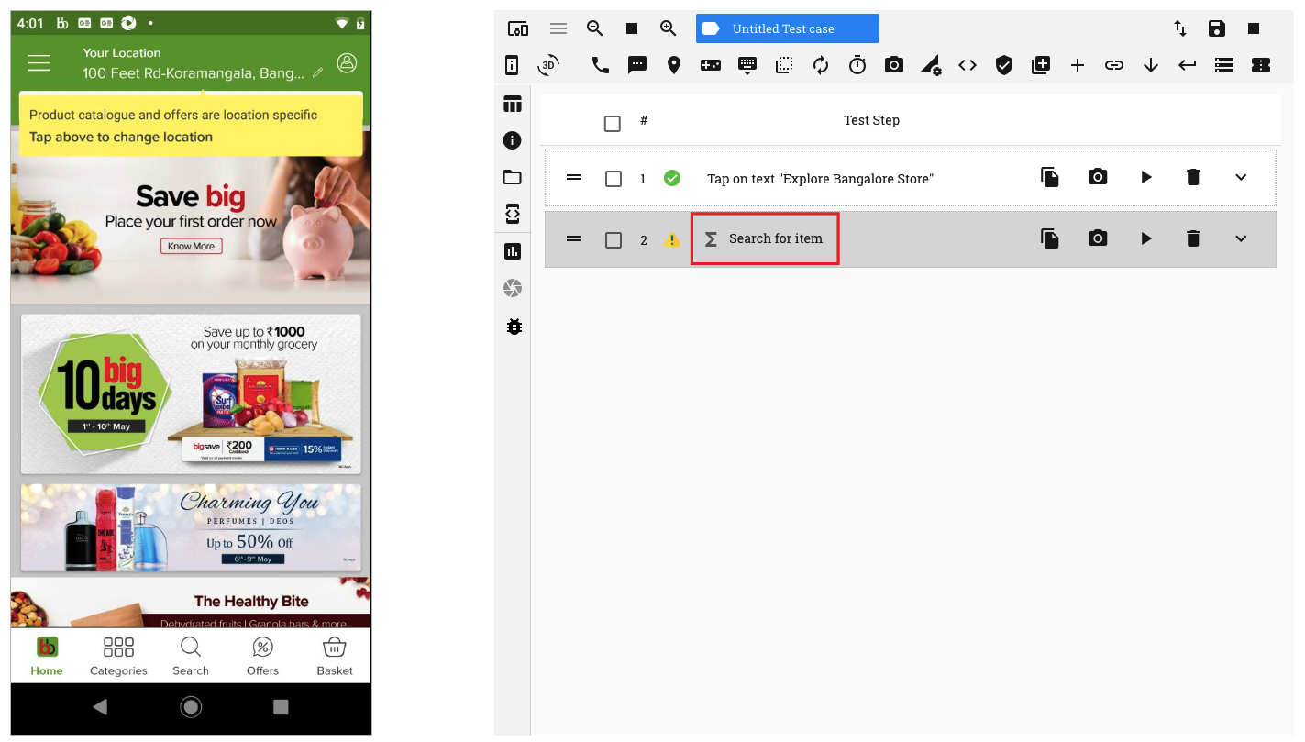Click the up-down swap arrows icon

point(1180,28)
